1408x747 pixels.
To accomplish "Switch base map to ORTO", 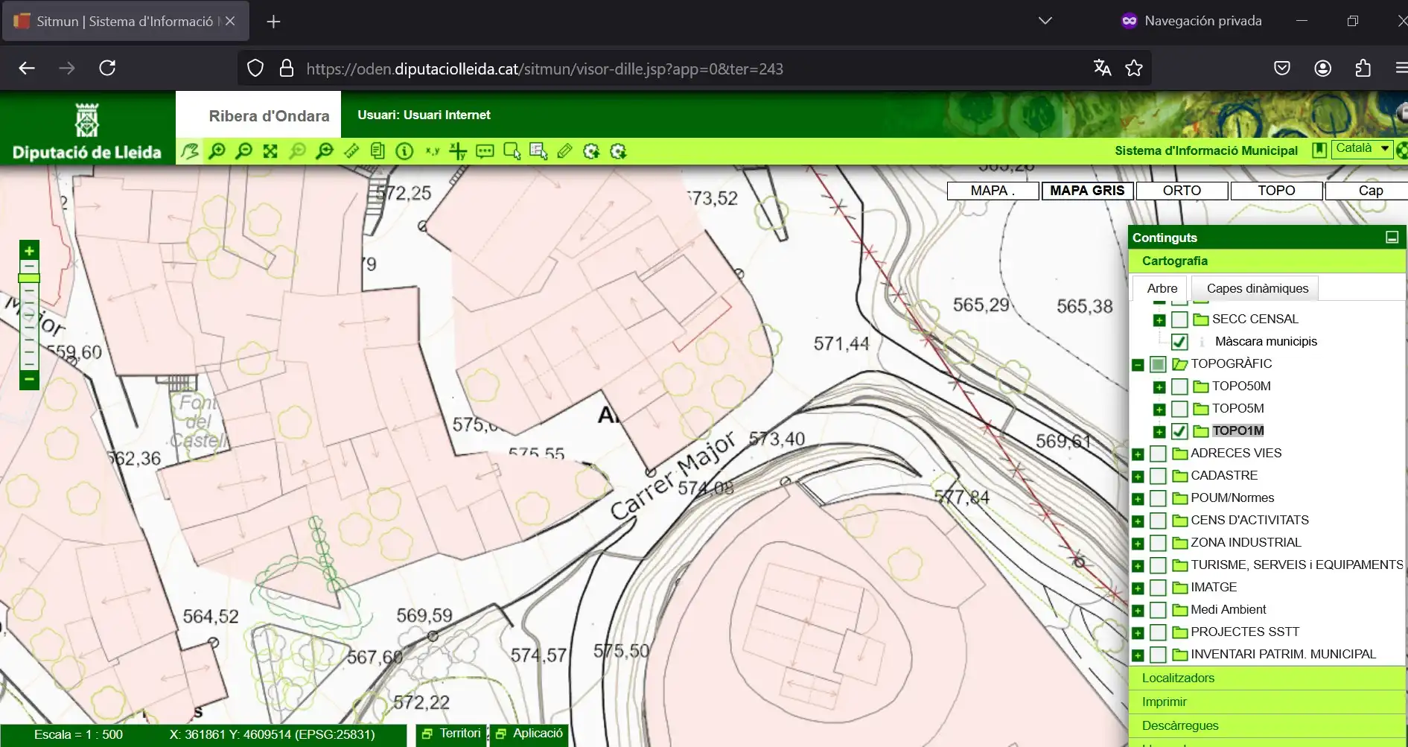I will click(1182, 191).
